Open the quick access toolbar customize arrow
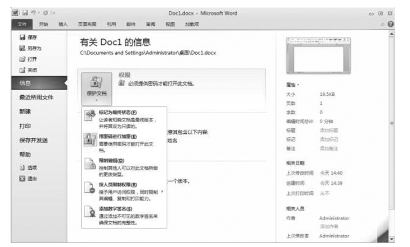410x247 pixels. (x=53, y=12)
